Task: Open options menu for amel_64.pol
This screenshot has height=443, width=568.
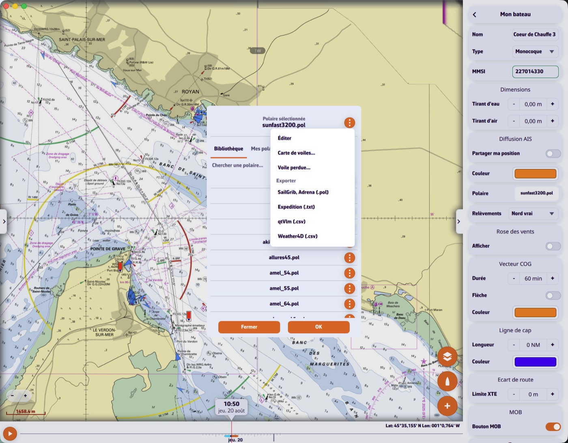Action: (x=349, y=304)
